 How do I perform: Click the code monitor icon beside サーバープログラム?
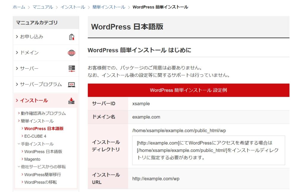[72, 85]
